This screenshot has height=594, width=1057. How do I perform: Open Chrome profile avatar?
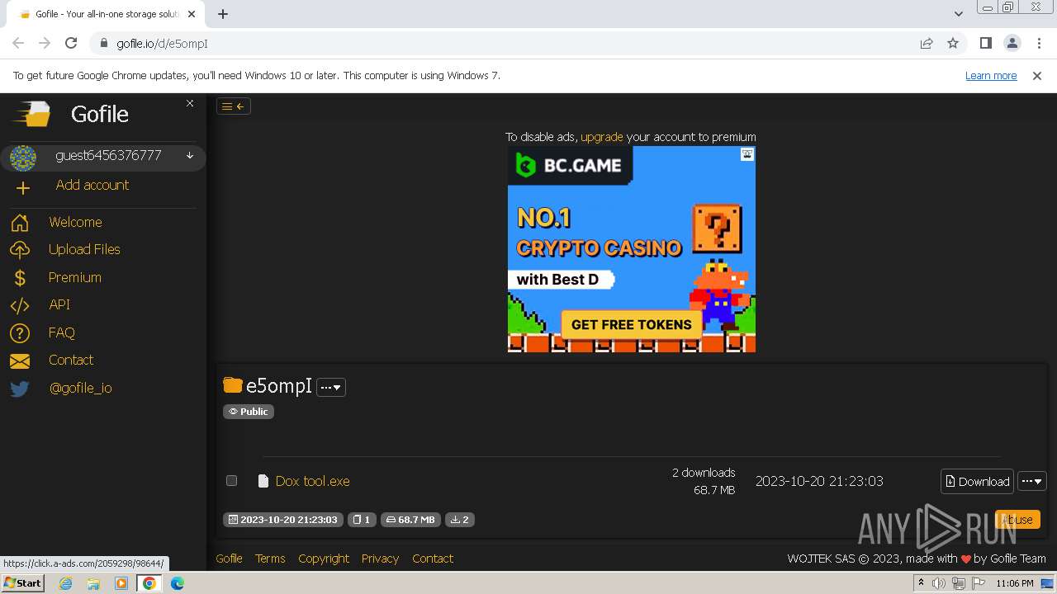[x=1012, y=43]
